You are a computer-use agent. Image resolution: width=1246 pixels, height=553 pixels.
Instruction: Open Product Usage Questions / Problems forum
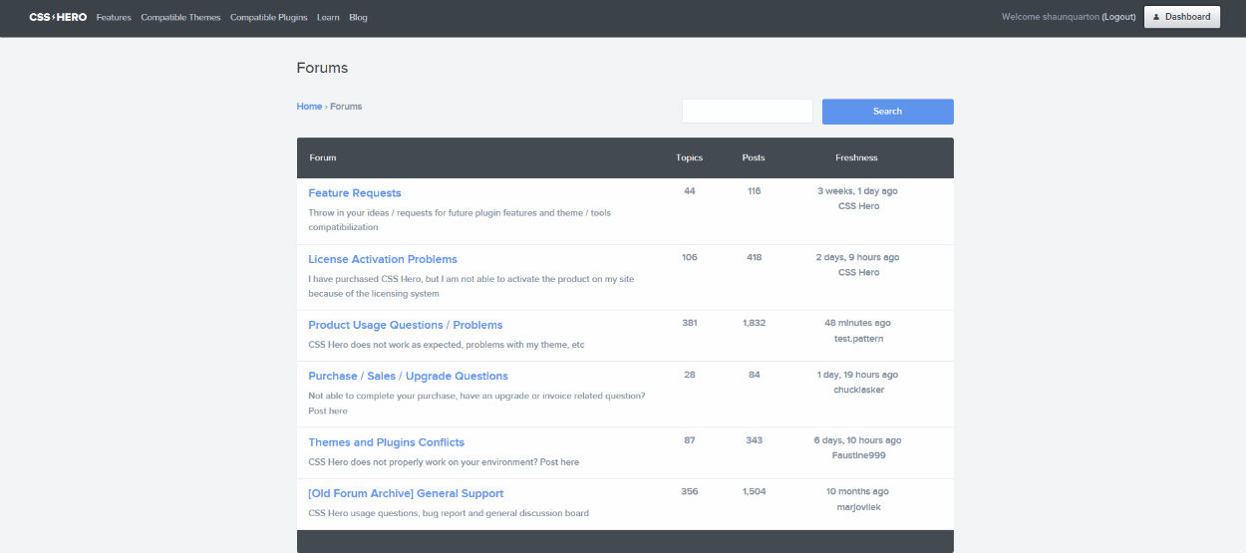pyautogui.click(x=406, y=325)
